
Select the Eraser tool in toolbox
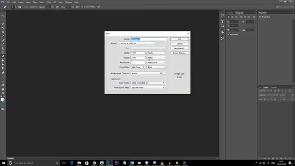pyautogui.click(x=3, y=56)
